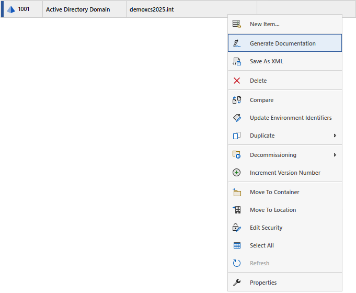Click the New Item list icon
356x293 pixels.
236,24
